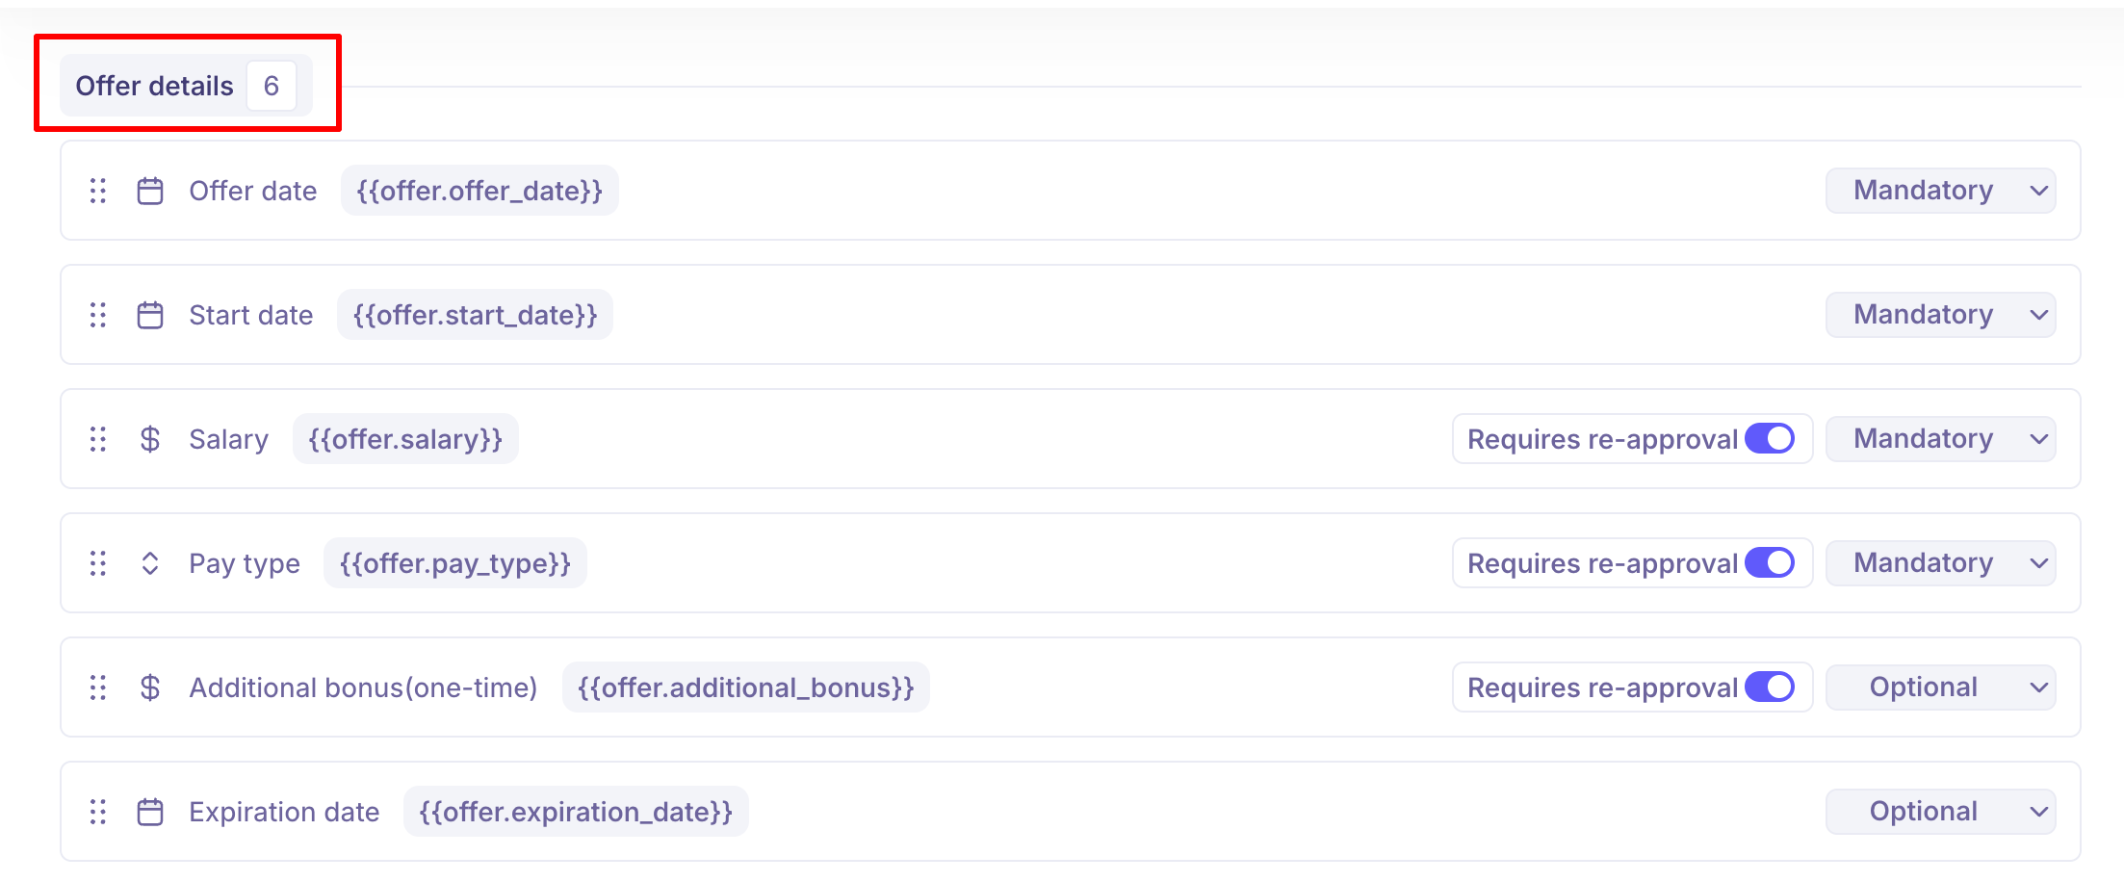Toggle Requires re-approval on Pay type
This screenshot has height=882, width=2124.
tap(1770, 563)
